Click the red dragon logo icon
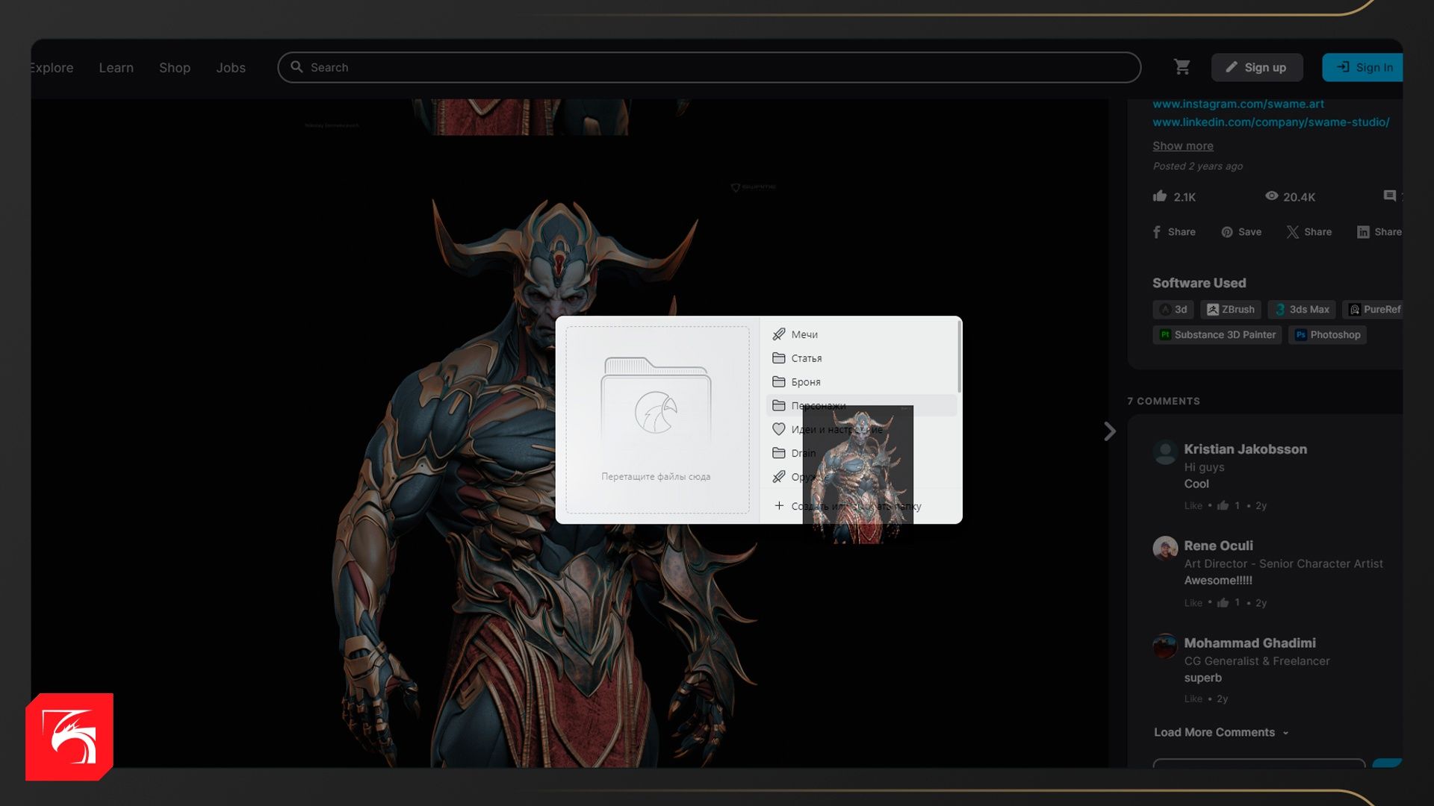This screenshot has width=1434, height=806. [x=69, y=737]
